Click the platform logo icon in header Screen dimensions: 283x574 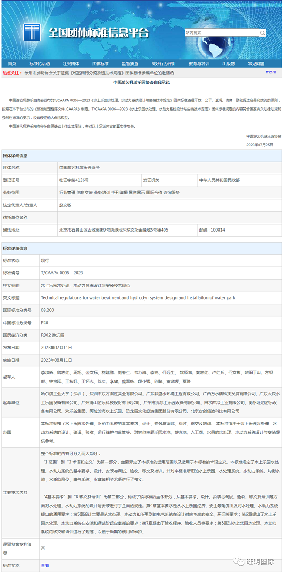coord(32,33)
